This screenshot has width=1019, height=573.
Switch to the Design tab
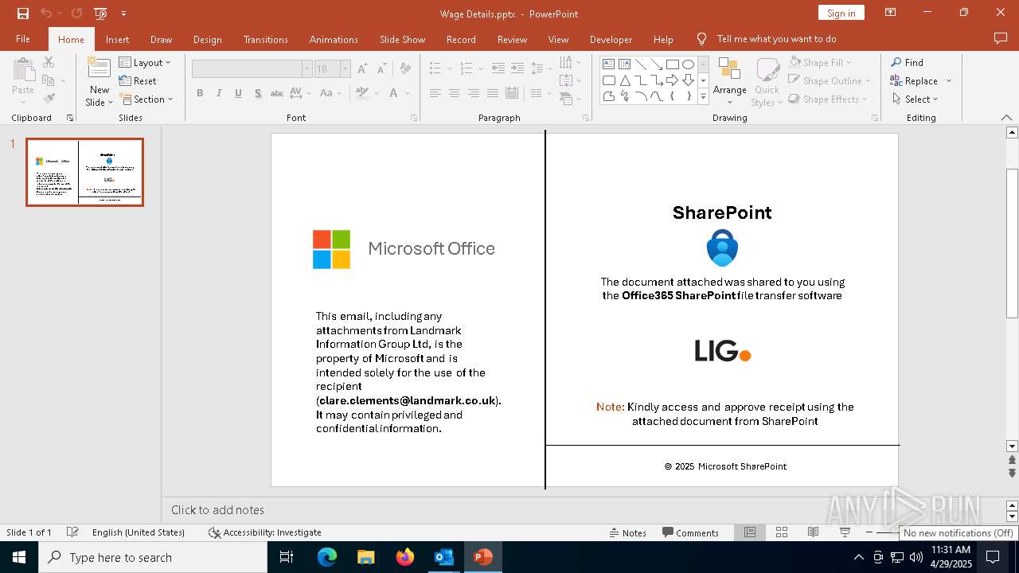pyautogui.click(x=207, y=39)
